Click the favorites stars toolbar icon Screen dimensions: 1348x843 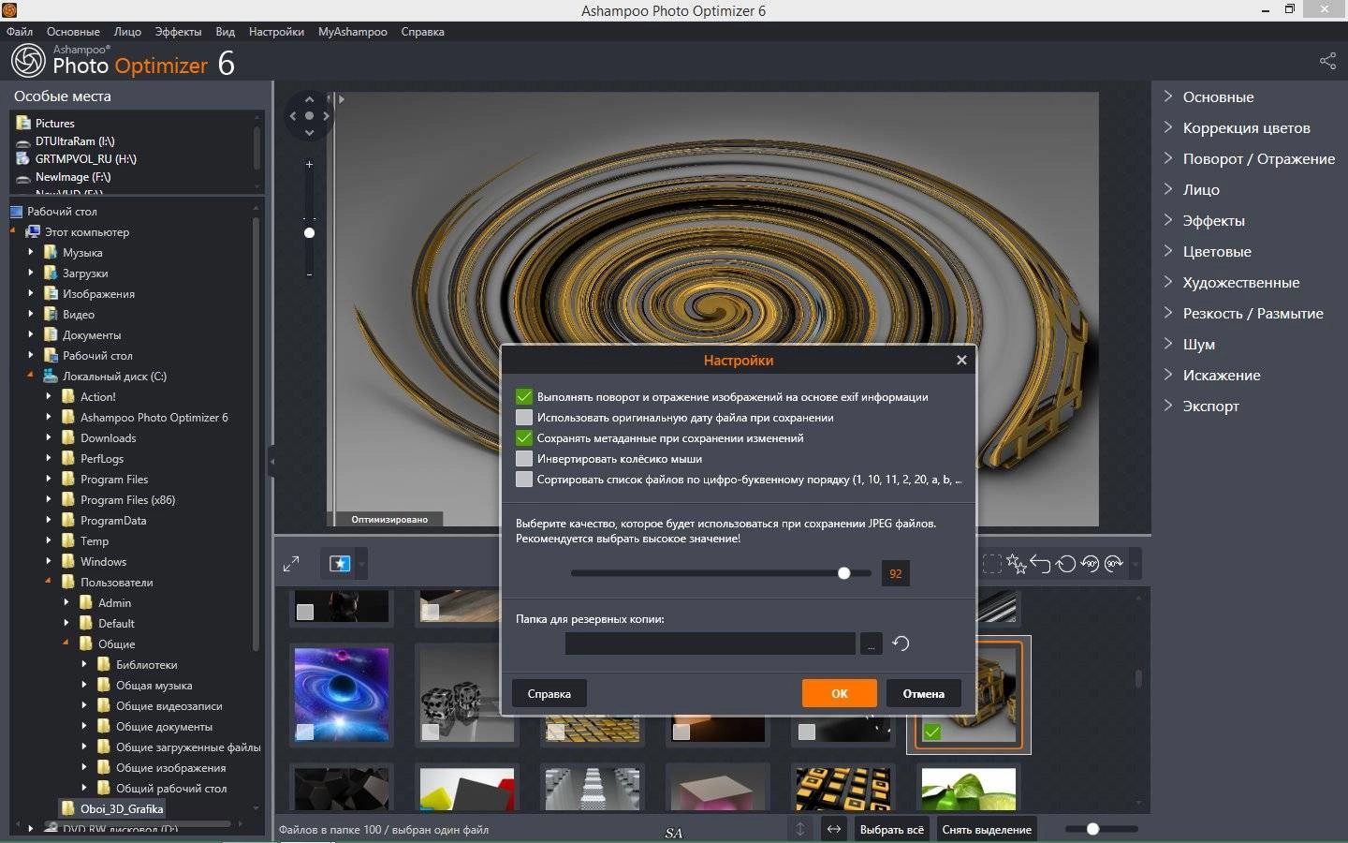(x=1017, y=564)
